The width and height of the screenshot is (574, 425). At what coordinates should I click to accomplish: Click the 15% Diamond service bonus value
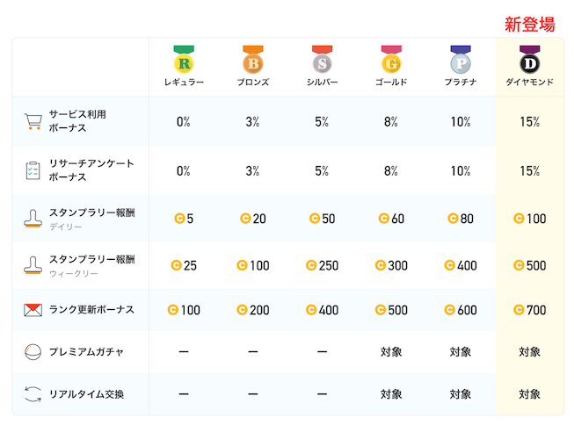click(530, 121)
